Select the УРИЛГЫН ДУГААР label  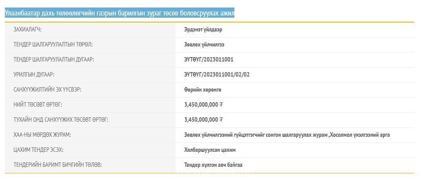pyautogui.click(x=34, y=75)
